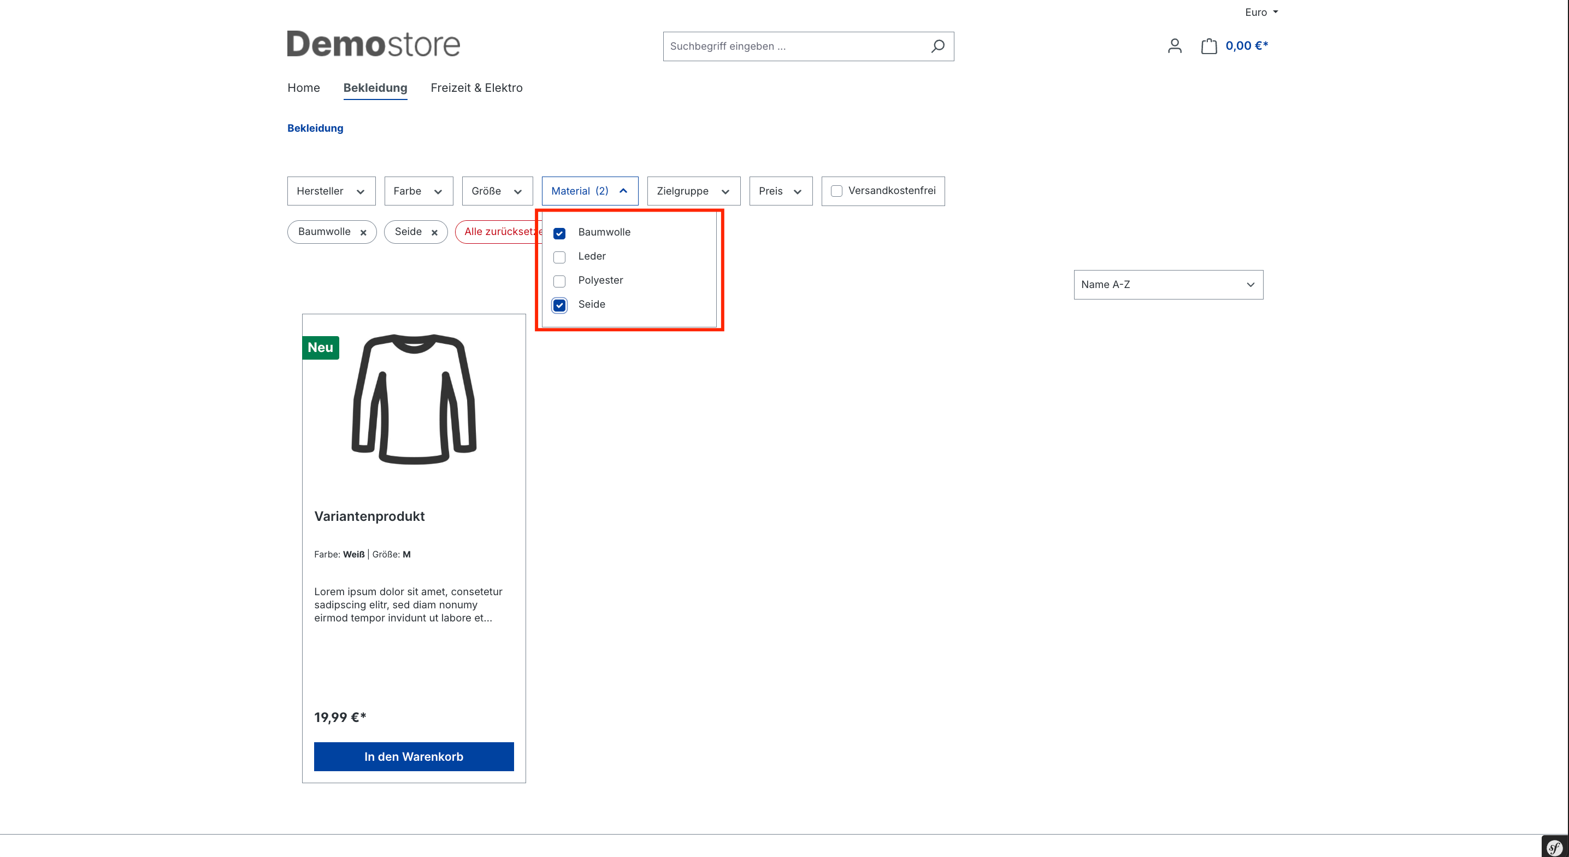Click the Lorem ipsum product description
Viewport: 1569px width, 857px height.
click(x=408, y=604)
